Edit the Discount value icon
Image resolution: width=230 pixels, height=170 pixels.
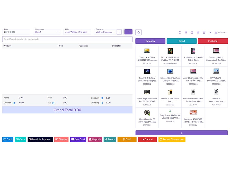coord(102,98)
